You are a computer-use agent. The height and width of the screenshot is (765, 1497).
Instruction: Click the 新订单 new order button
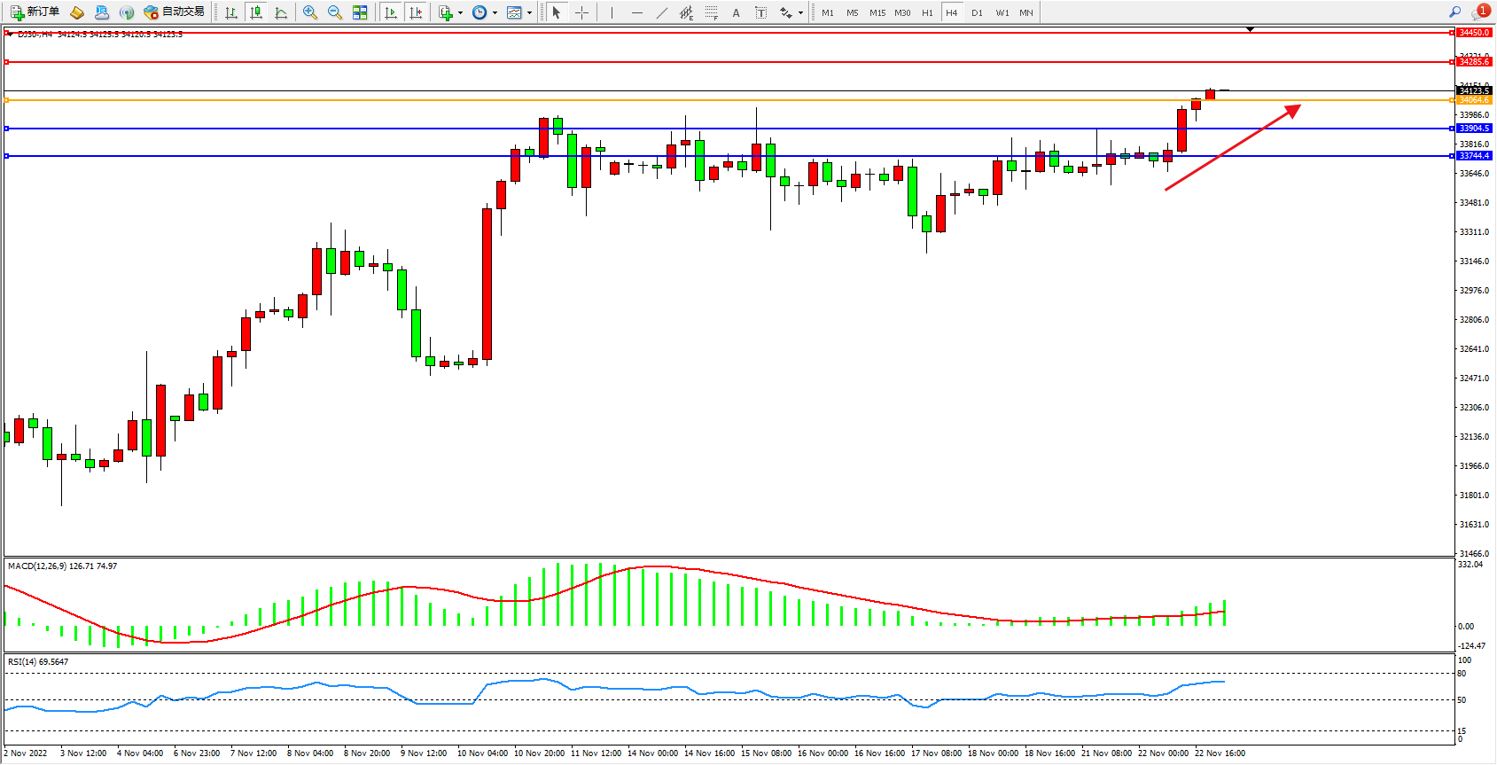click(35, 12)
